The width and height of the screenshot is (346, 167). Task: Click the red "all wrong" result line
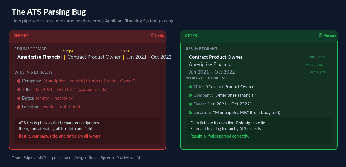point(60,136)
